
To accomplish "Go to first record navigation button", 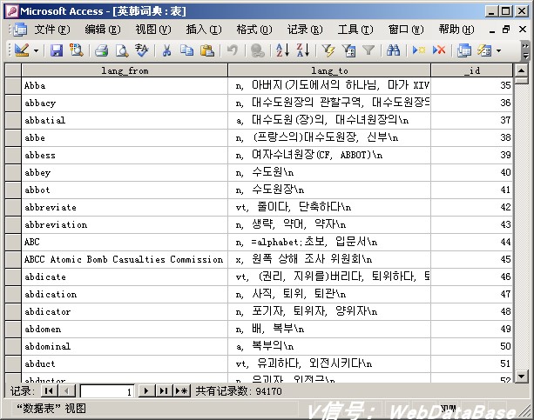I will coord(49,391).
